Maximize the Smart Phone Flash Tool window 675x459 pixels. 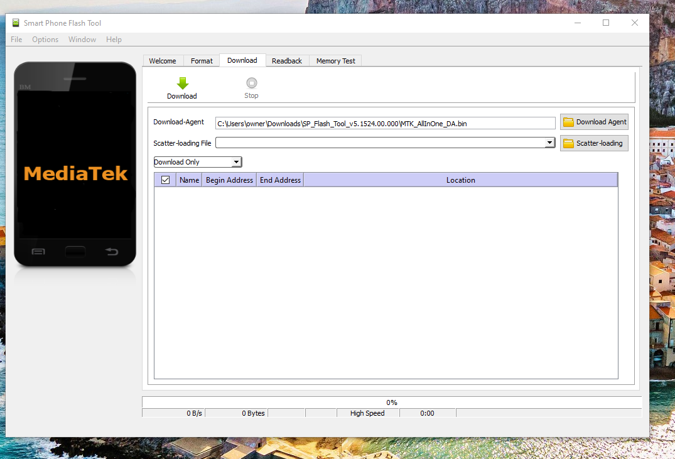point(606,23)
